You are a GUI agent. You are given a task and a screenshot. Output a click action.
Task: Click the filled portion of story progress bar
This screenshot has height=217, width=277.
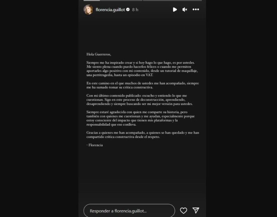coord(92,1)
